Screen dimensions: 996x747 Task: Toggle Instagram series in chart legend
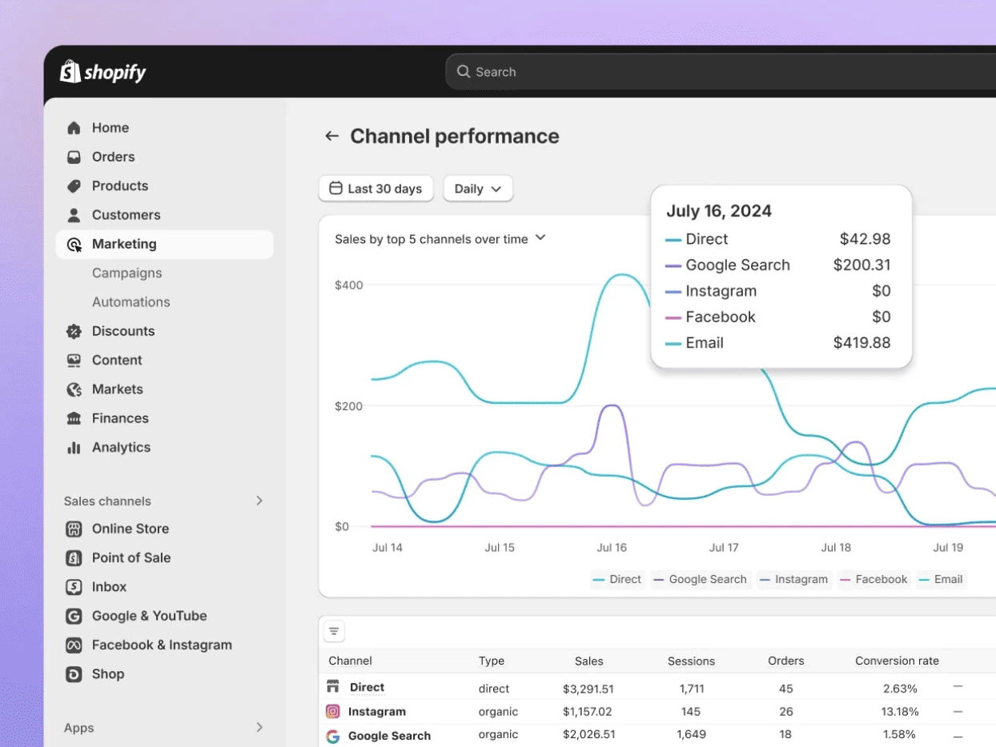794,580
